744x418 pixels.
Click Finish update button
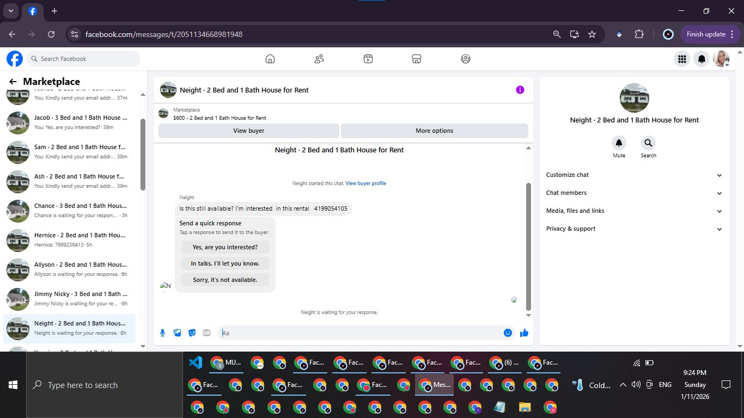tap(710, 34)
